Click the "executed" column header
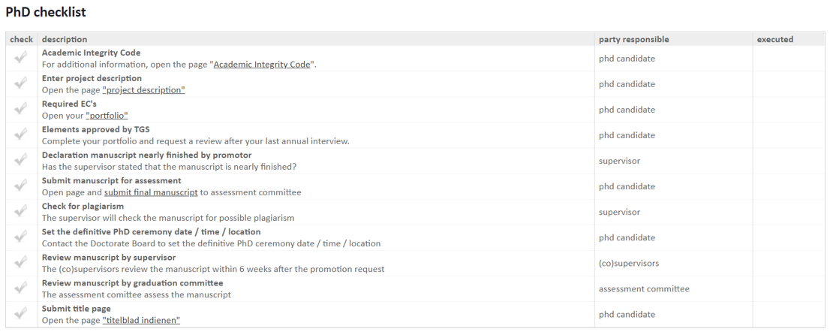 click(x=774, y=39)
